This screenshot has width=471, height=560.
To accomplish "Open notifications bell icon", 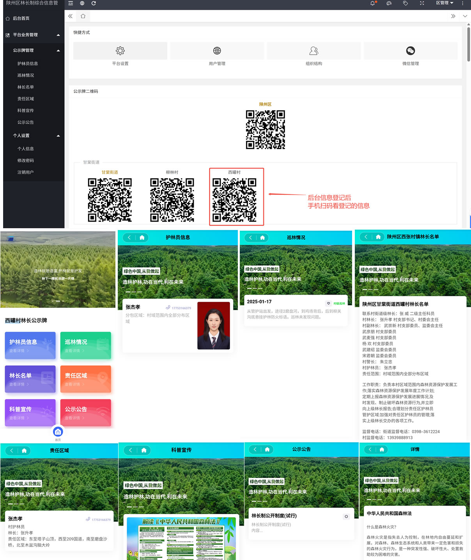I will [x=373, y=3].
